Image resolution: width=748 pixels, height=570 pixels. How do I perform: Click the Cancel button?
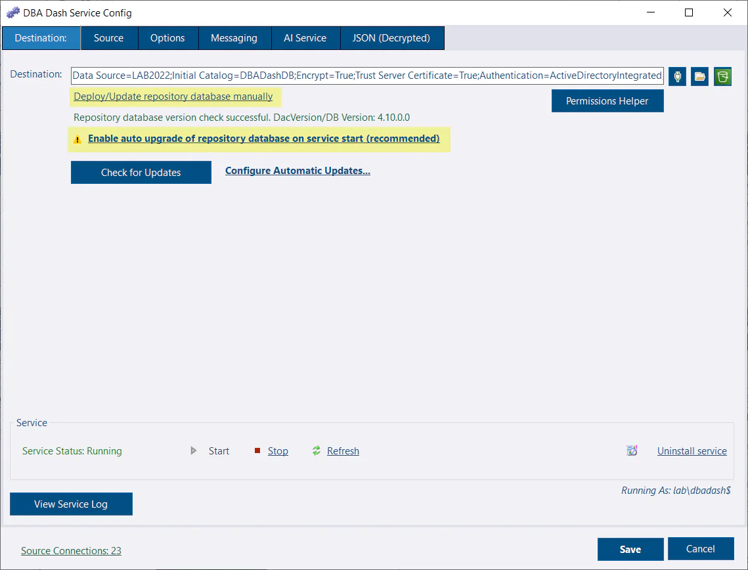click(700, 548)
